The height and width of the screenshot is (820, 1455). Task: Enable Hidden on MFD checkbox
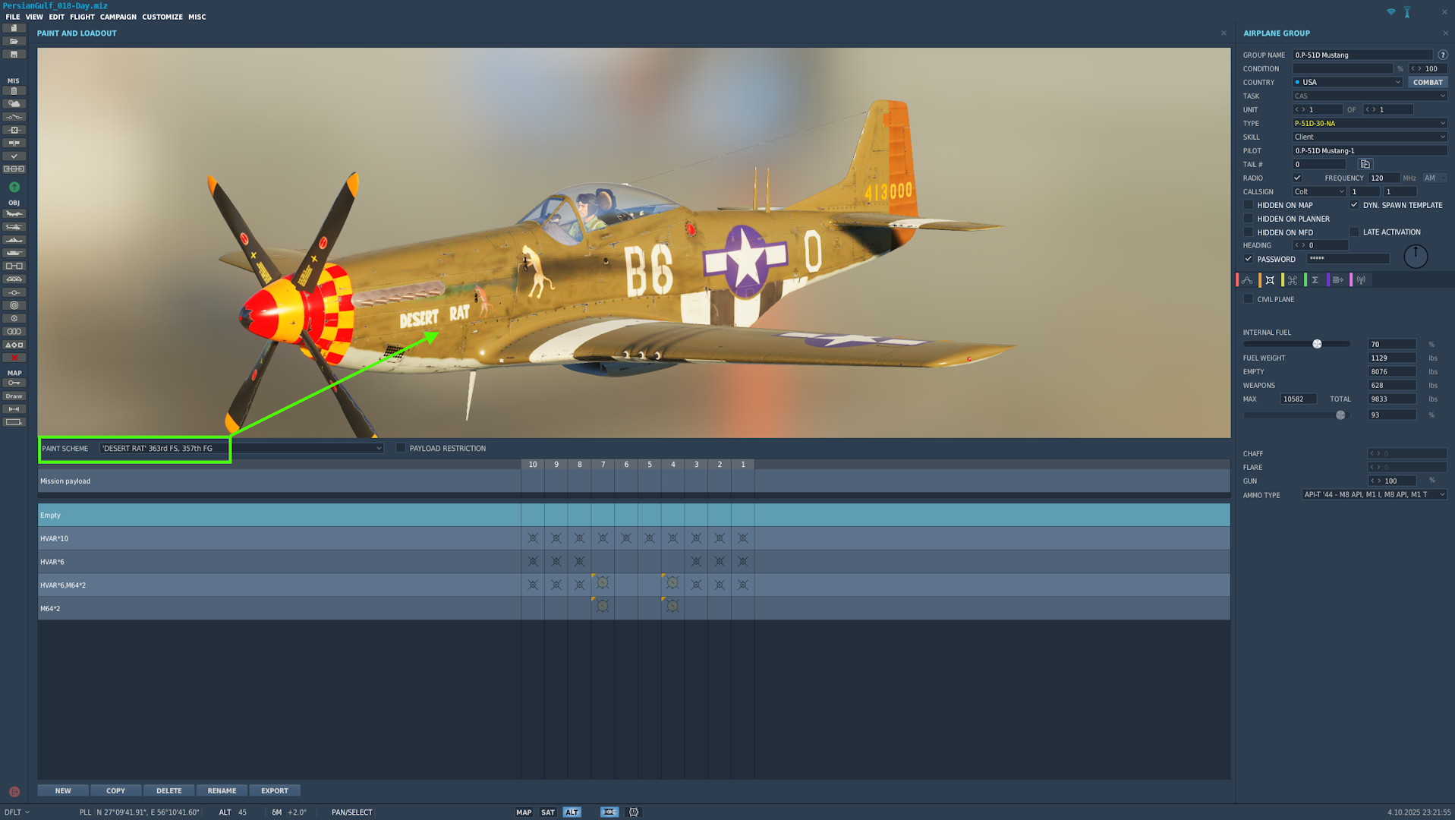[1249, 232]
